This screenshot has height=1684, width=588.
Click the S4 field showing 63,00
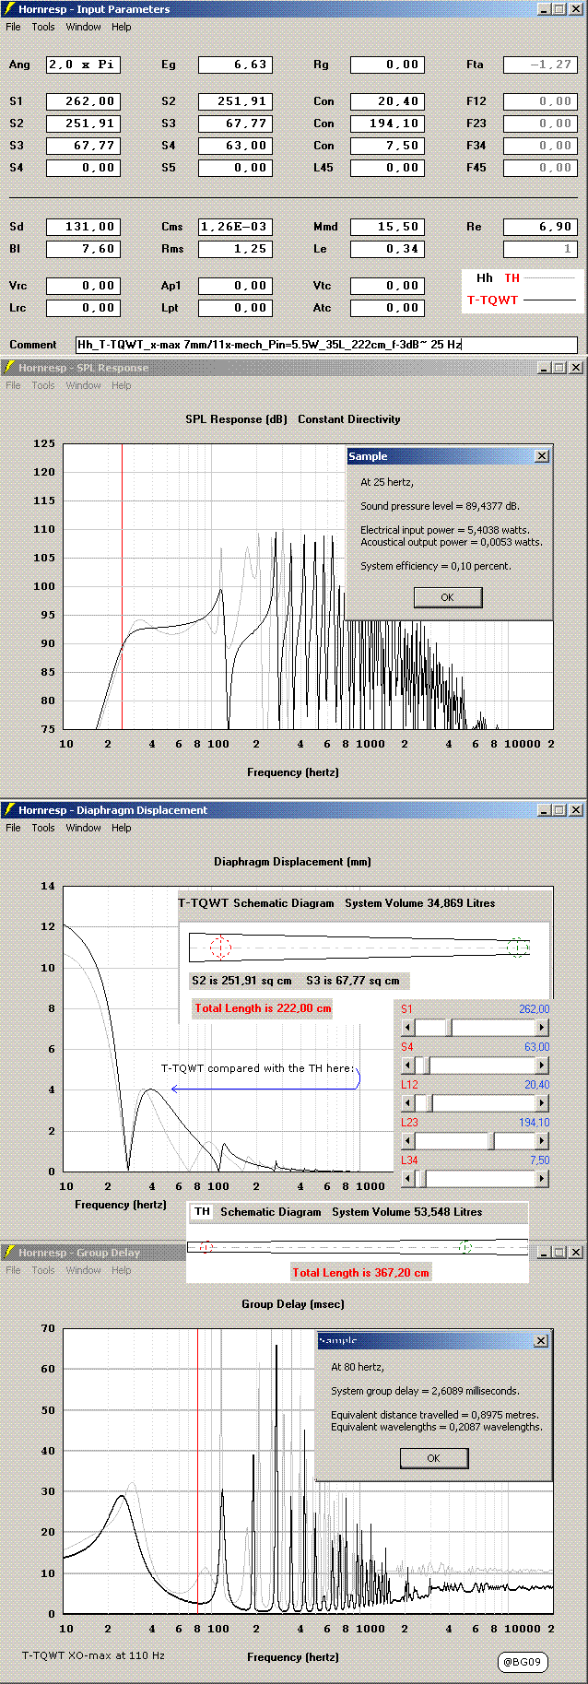point(235,146)
